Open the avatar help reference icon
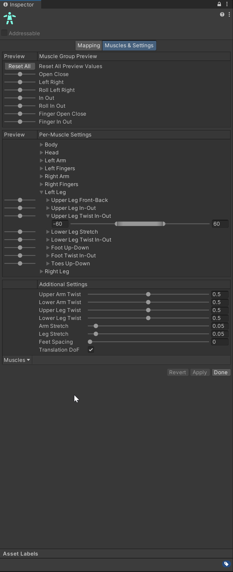This screenshot has height=572, width=233. tap(222, 14)
